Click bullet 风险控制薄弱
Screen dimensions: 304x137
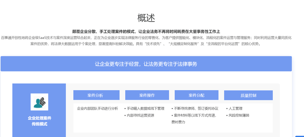click(238, 115)
